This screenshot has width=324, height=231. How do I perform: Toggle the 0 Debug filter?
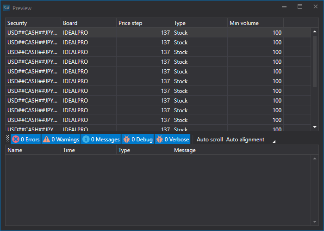coord(138,140)
